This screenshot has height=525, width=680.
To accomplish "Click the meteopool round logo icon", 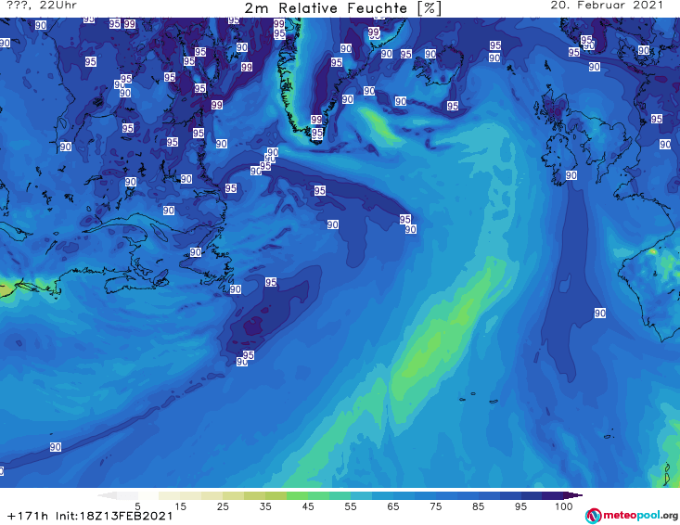I will click(594, 516).
